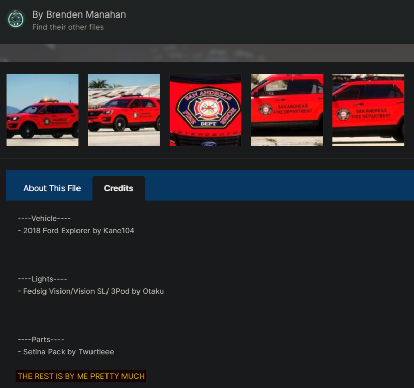Click Fedsig Vision/Vision SL/ 3Pod by Otaku
This screenshot has height=388, width=414.
(91, 291)
